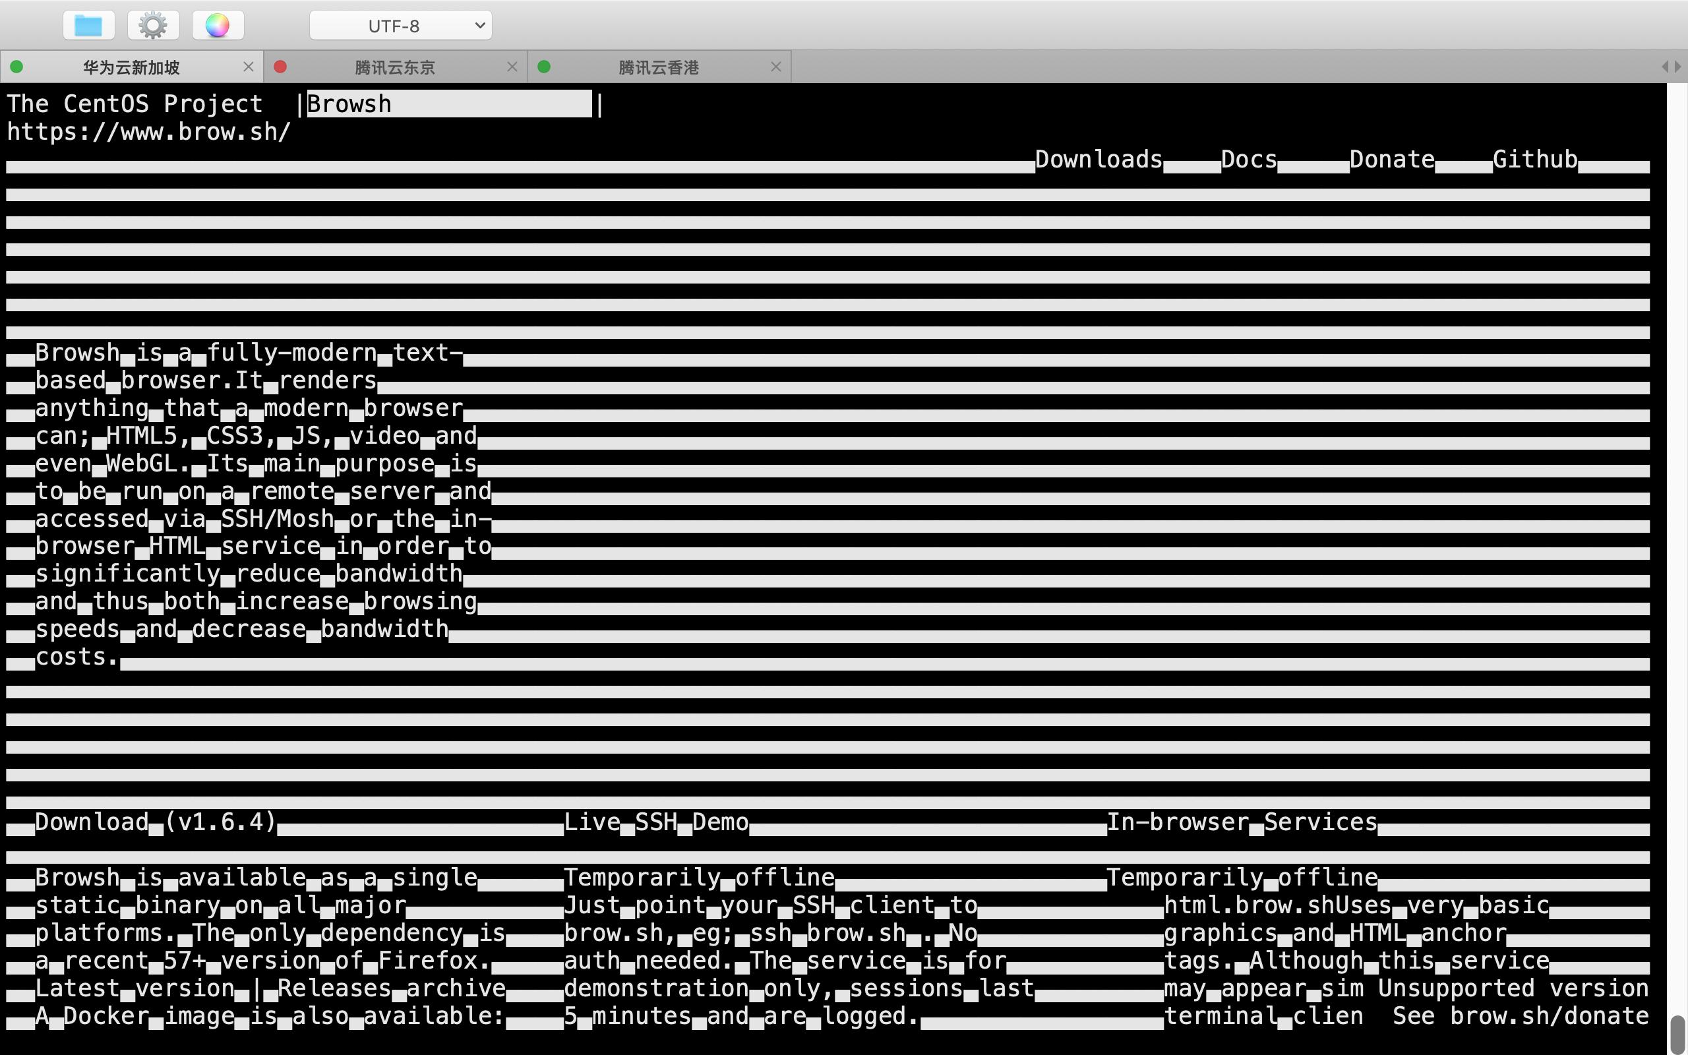Screen dimensions: 1688x1055
Task: Open the color wheel theme picker
Action: [x=217, y=26]
